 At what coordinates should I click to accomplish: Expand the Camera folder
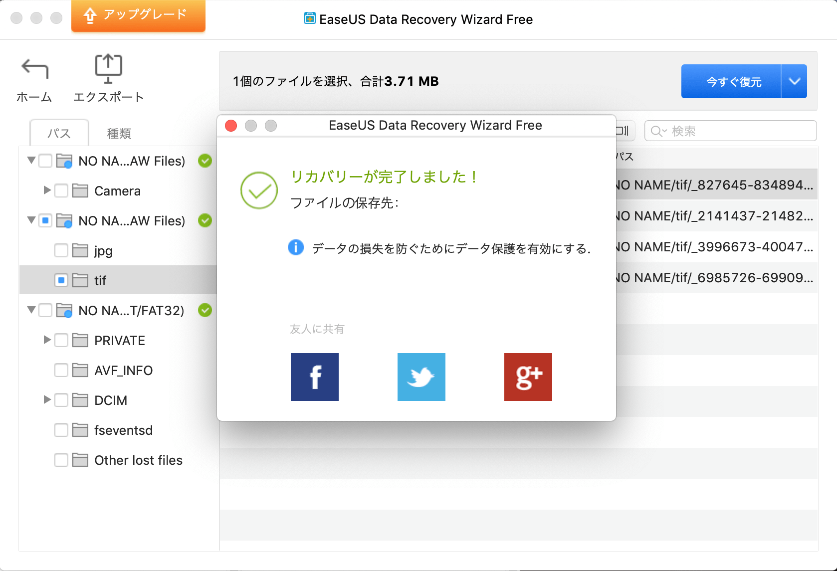pos(47,190)
